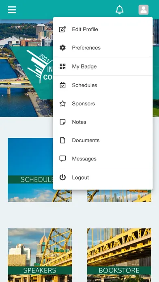This screenshot has width=159, height=282.
Task: Open the SPEAKERS tile
Action: tap(40, 255)
